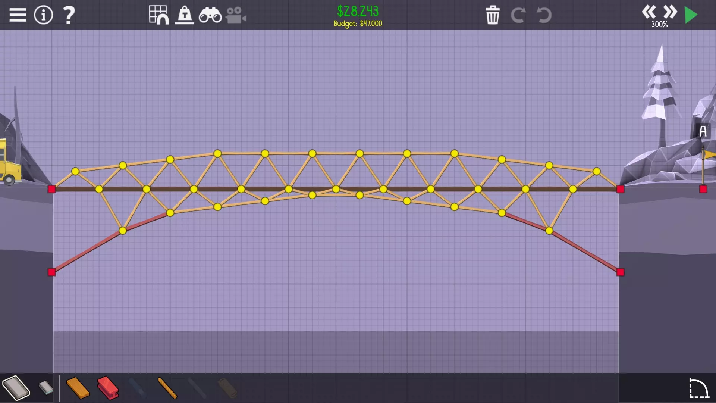Select the rope material
Screen dimensions: 716x403
click(x=167, y=388)
